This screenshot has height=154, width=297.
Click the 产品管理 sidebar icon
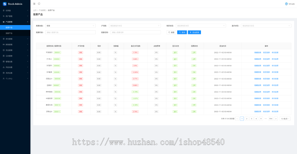(4, 22)
